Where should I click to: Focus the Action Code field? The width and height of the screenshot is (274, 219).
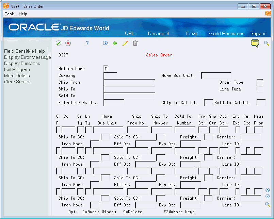106,69
